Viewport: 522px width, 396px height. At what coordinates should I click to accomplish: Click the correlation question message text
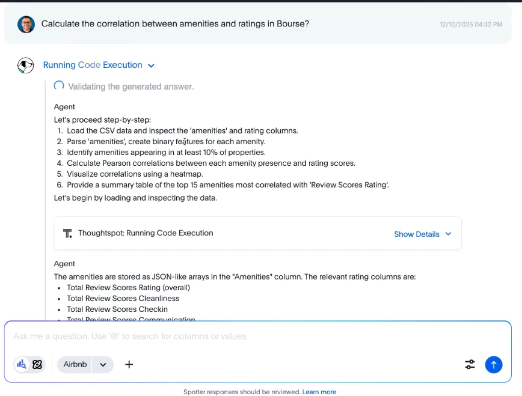pyautogui.click(x=175, y=24)
